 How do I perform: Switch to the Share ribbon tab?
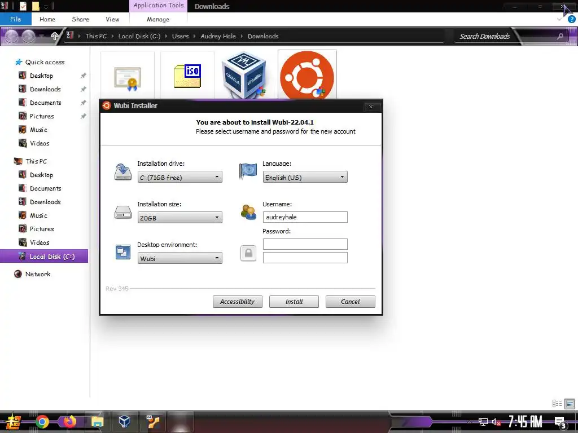80,19
